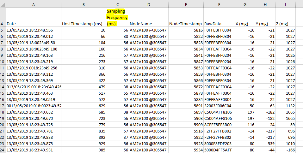The height and width of the screenshot is (153, 303).
Task: Click the highlighted 'Sampling Frequency (ms)' cell
Action: pos(117,17)
